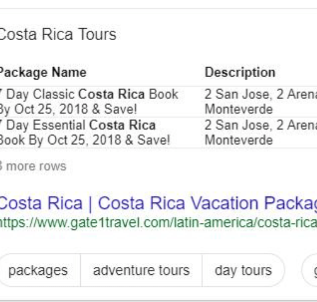
Task: Select the 'adventure tours' sitelink chip
Action: tap(141, 270)
